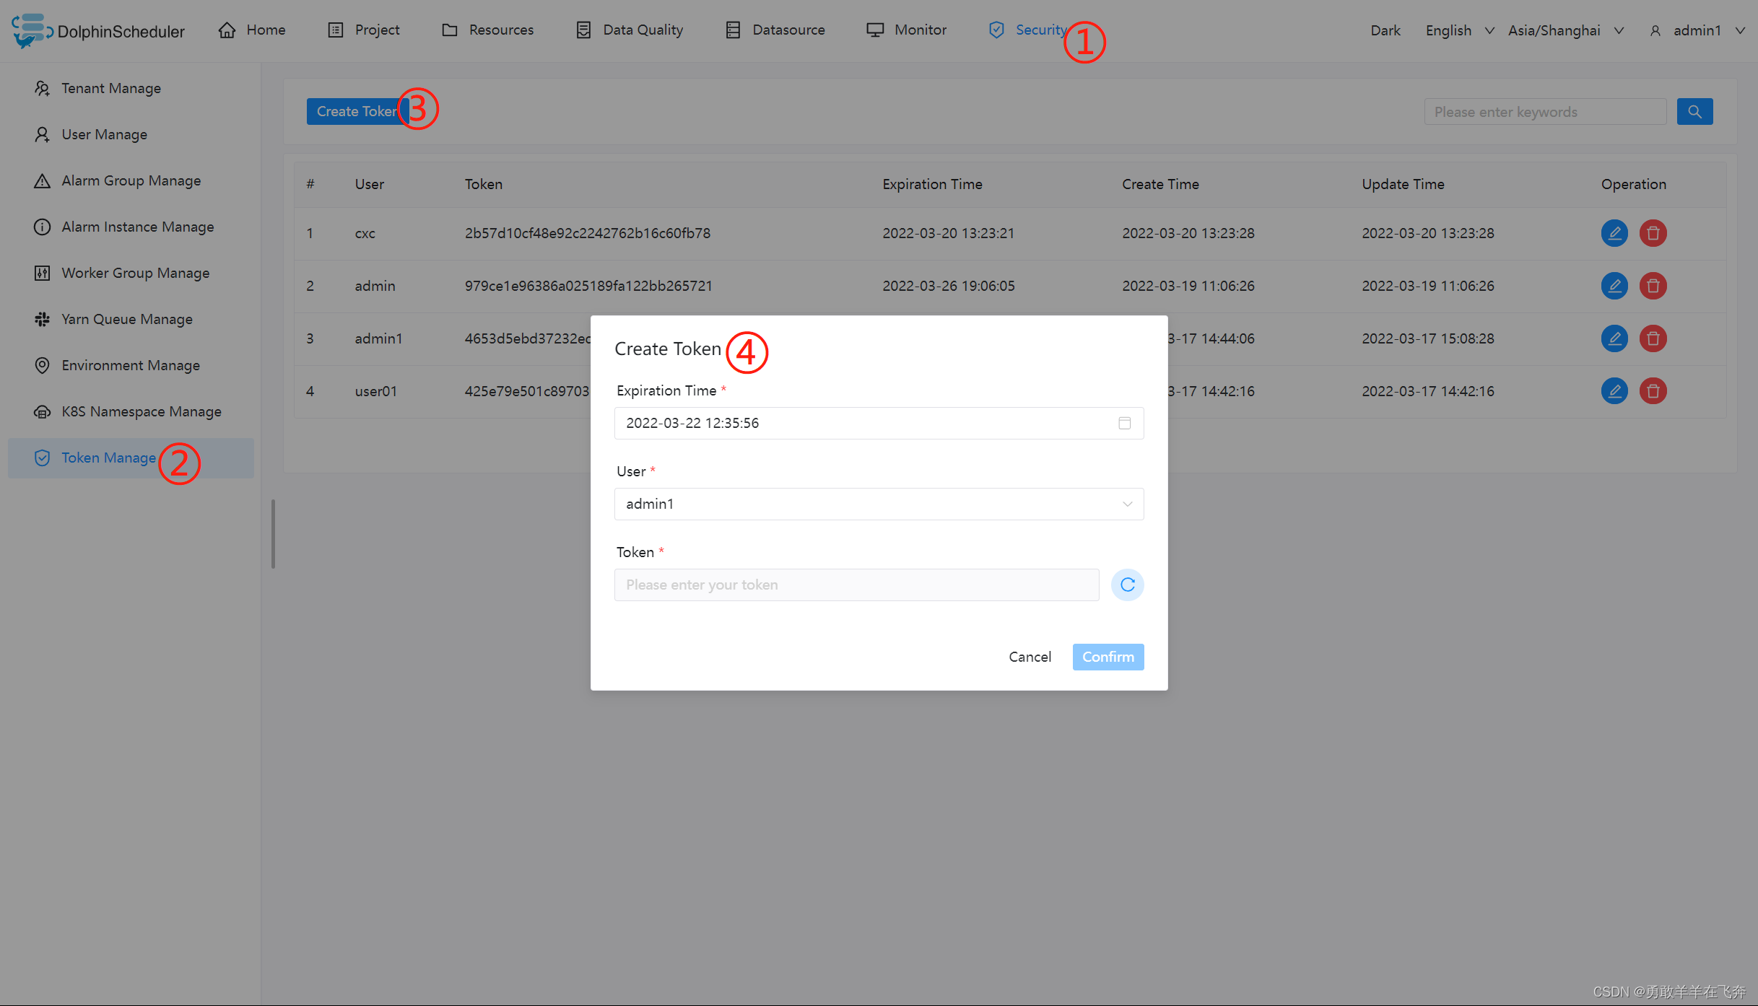The width and height of the screenshot is (1758, 1006).
Task: Click the token regenerate refresh icon
Action: tap(1128, 585)
